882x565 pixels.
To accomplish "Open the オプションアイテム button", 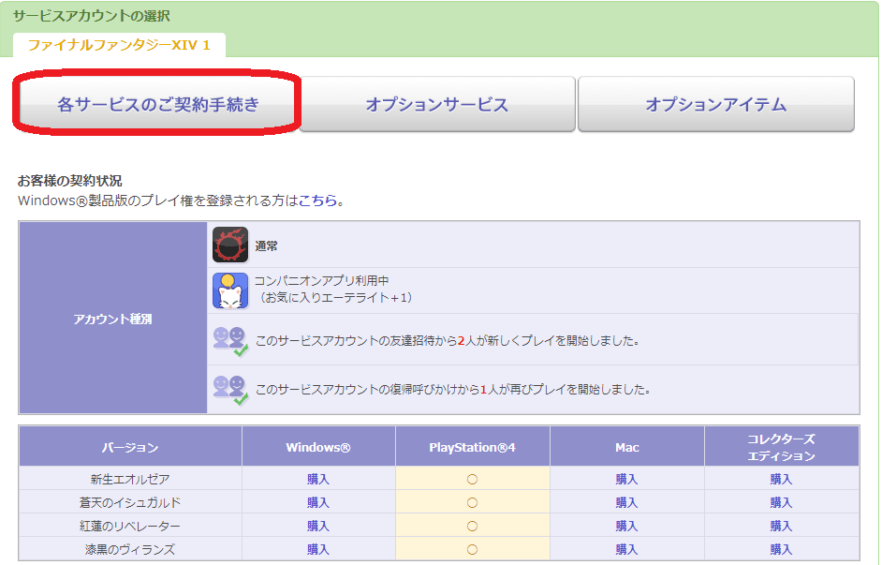I will coord(716,104).
